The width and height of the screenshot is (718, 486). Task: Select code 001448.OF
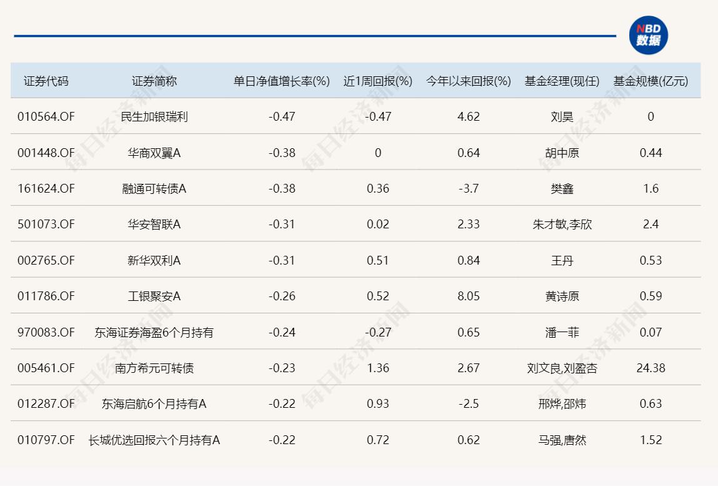pos(46,153)
